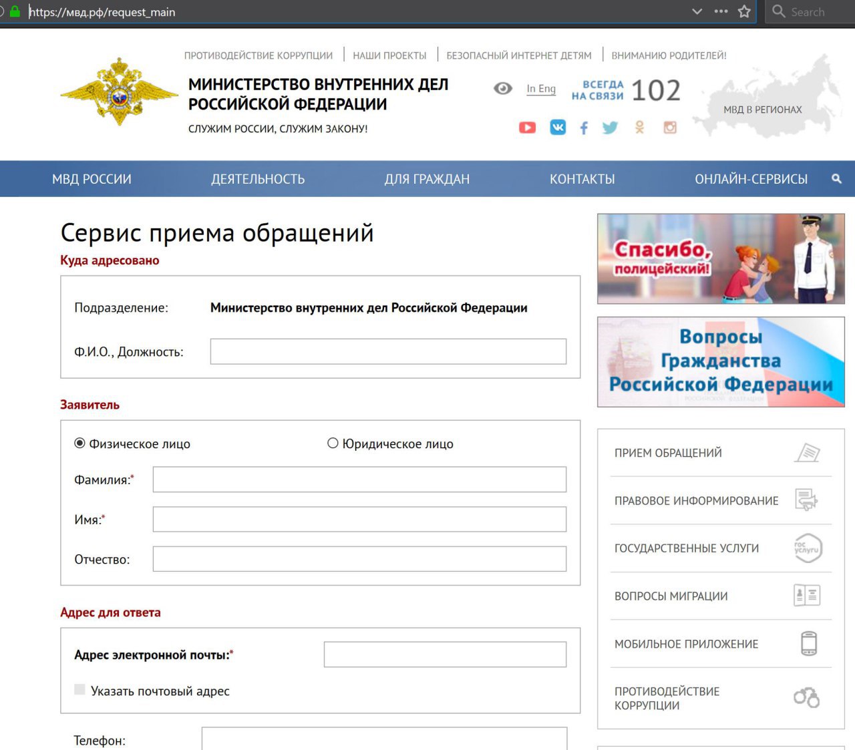Follow the БЕЗОПАСНЫЙ ИНТЕРНЕТ ДЕТЯМ link
Viewport: 855px width, 750px height.
coord(519,55)
